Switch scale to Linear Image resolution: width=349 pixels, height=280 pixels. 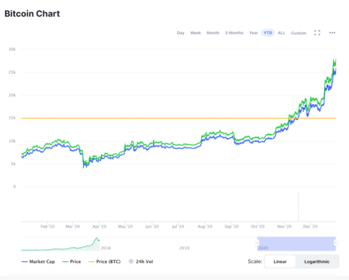point(280,262)
